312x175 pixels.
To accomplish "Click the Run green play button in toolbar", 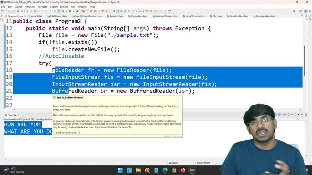I will (70, 11).
